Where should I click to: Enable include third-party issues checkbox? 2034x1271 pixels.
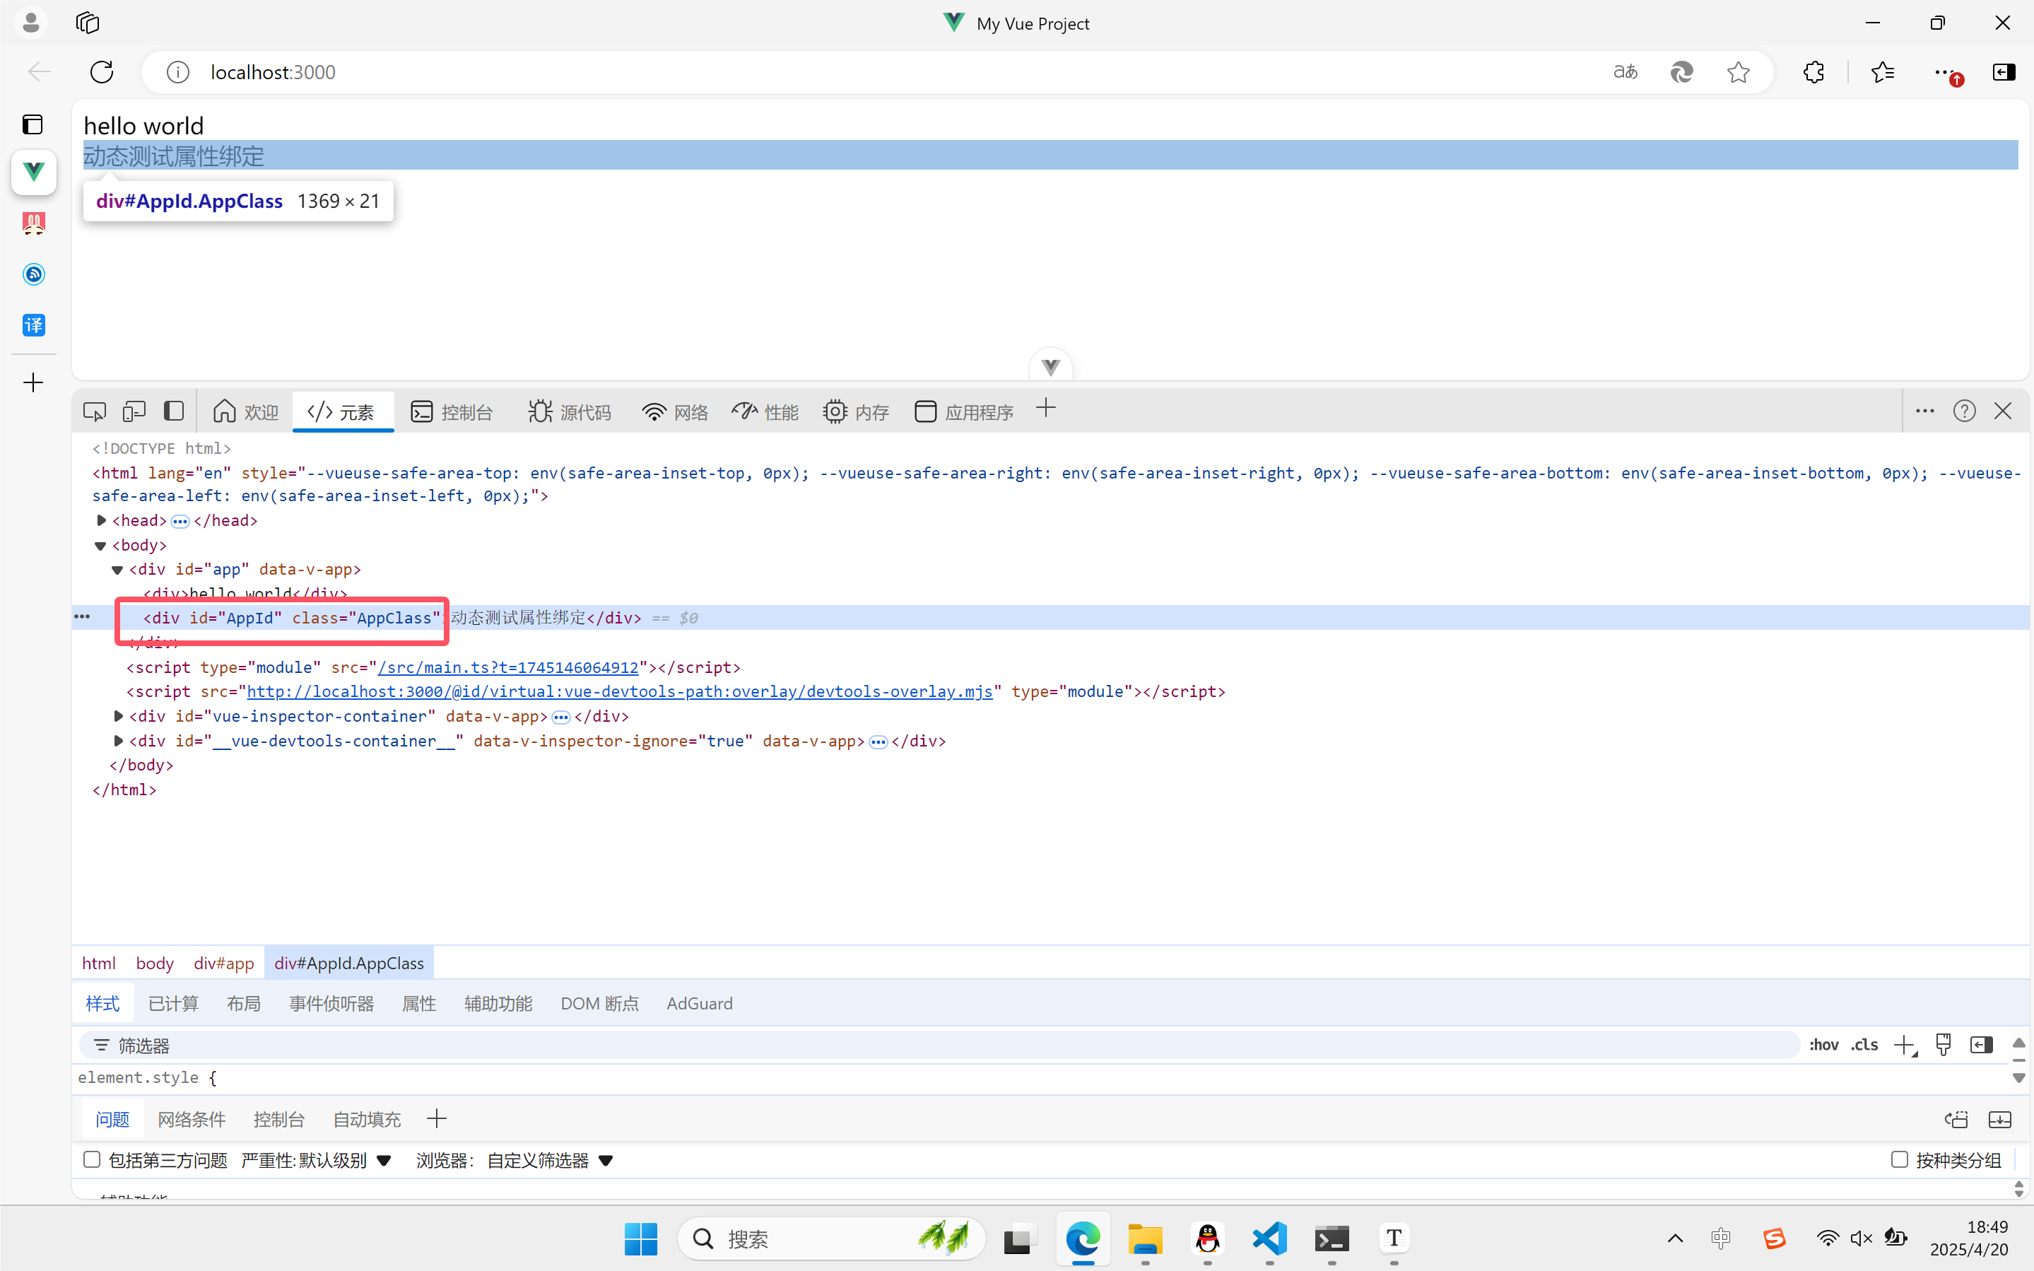point(93,1160)
